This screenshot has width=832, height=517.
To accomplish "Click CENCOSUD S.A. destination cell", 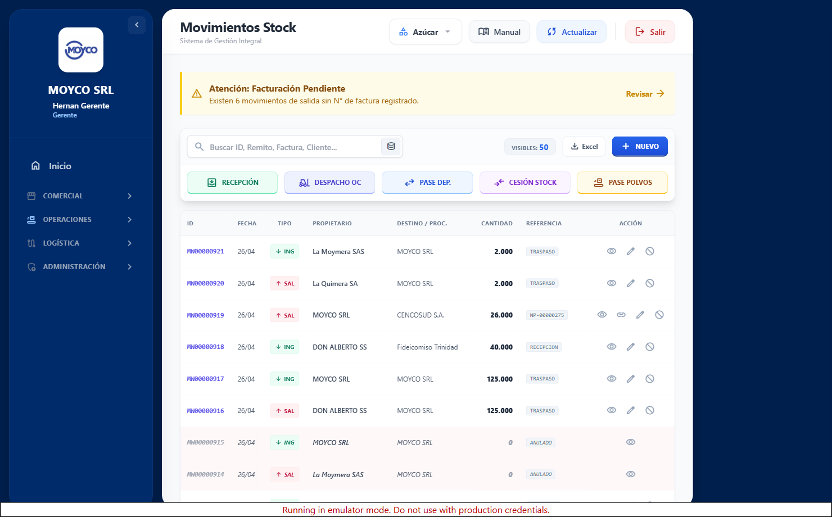I will tap(420, 315).
